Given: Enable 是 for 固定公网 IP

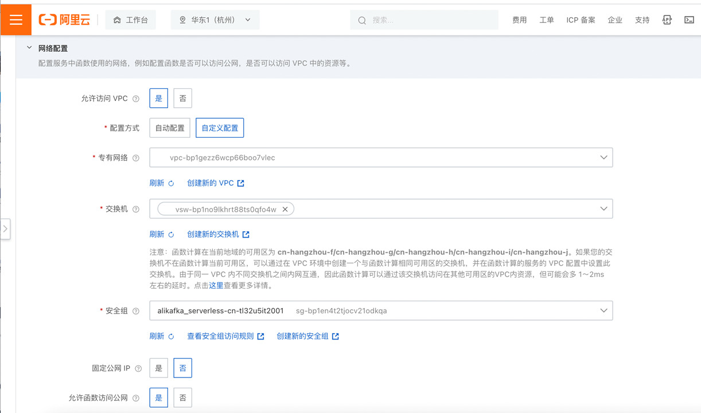Looking at the screenshot, I should 158,368.
